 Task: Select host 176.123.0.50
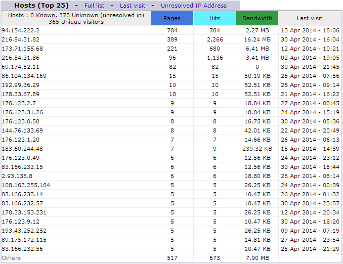tap(21, 121)
